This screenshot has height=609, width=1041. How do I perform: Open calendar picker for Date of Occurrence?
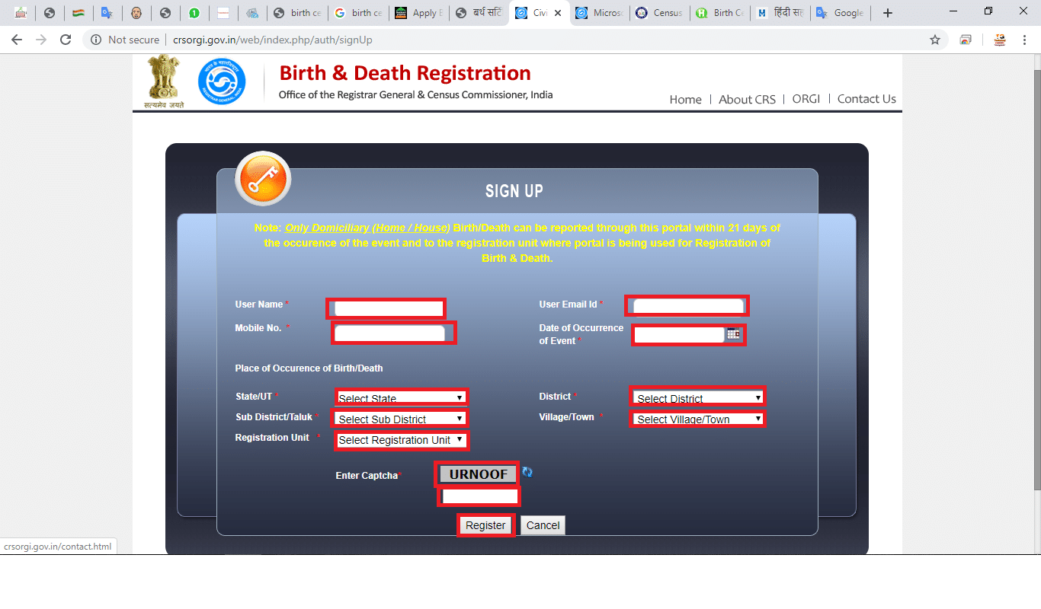(733, 334)
